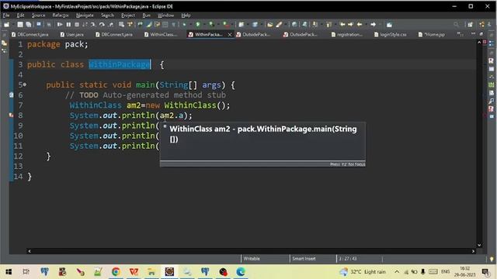Click the Resume debug toolbar icon
Screen dimensions: 497x279
coord(60,24)
